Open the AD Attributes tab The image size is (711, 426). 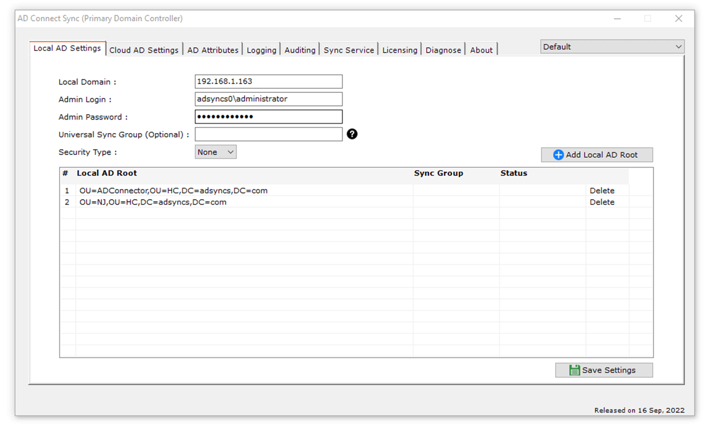pyautogui.click(x=213, y=50)
